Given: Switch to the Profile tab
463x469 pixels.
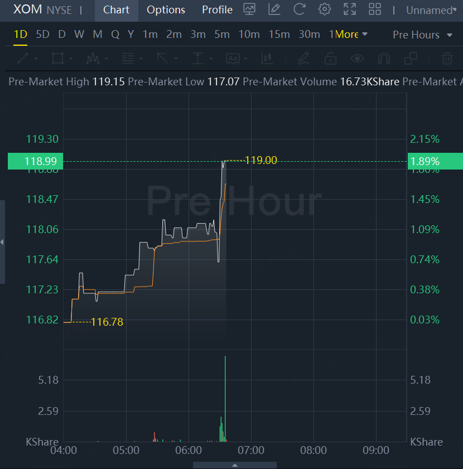Looking at the screenshot, I should [217, 10].
